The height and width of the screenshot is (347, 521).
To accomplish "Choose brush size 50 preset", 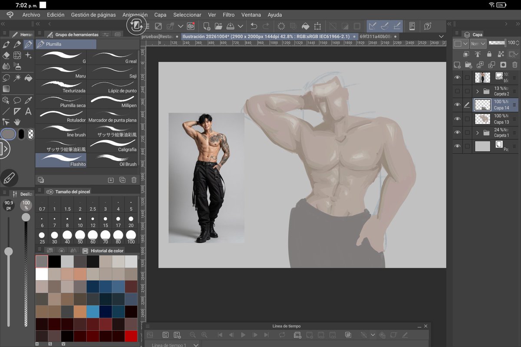I will 80,237.
